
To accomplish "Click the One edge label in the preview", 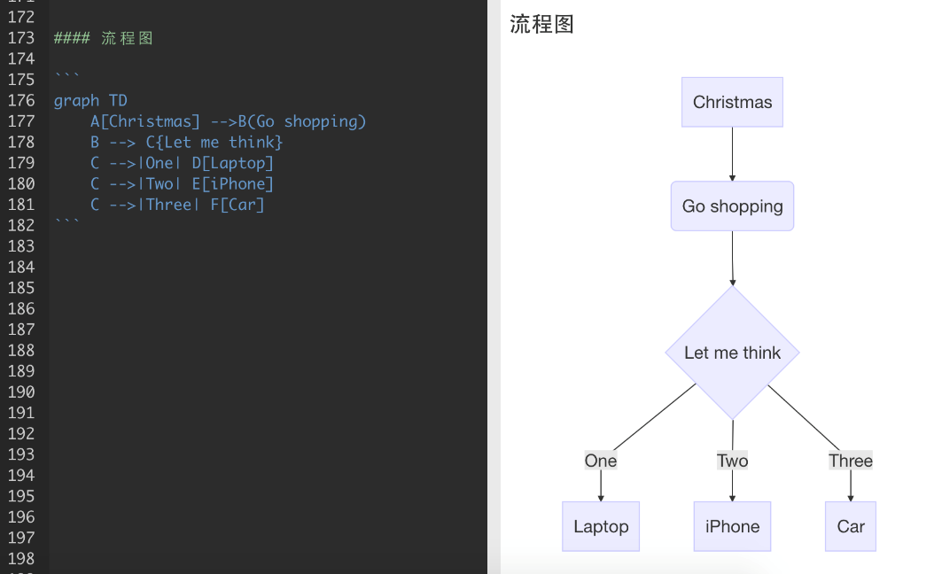I will (x=600, y=461).
